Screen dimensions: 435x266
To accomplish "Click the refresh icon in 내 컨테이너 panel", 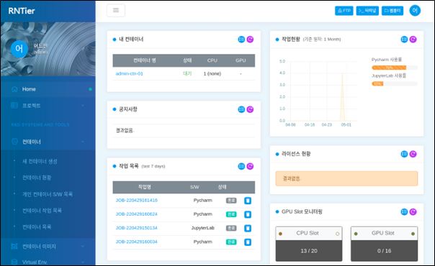I will [250, 40].
